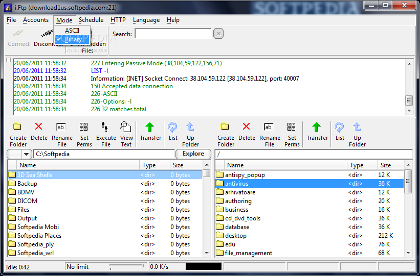
Task: Click the Execute File icon
Action: 105,127
